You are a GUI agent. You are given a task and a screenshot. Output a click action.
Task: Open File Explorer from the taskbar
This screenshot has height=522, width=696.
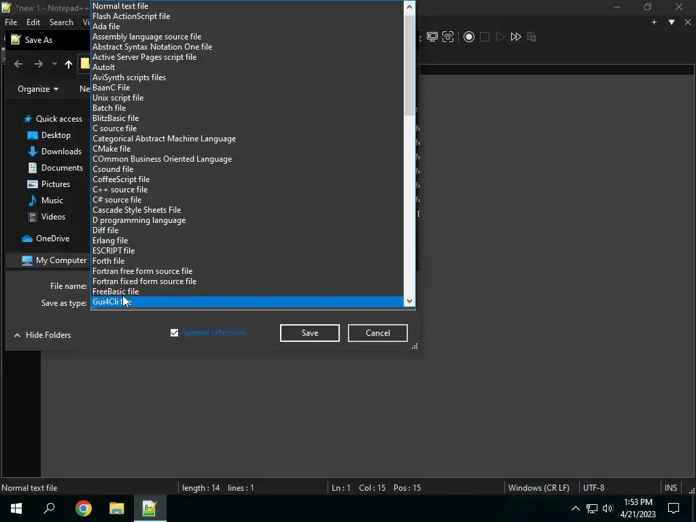click(x=117, y=508)
